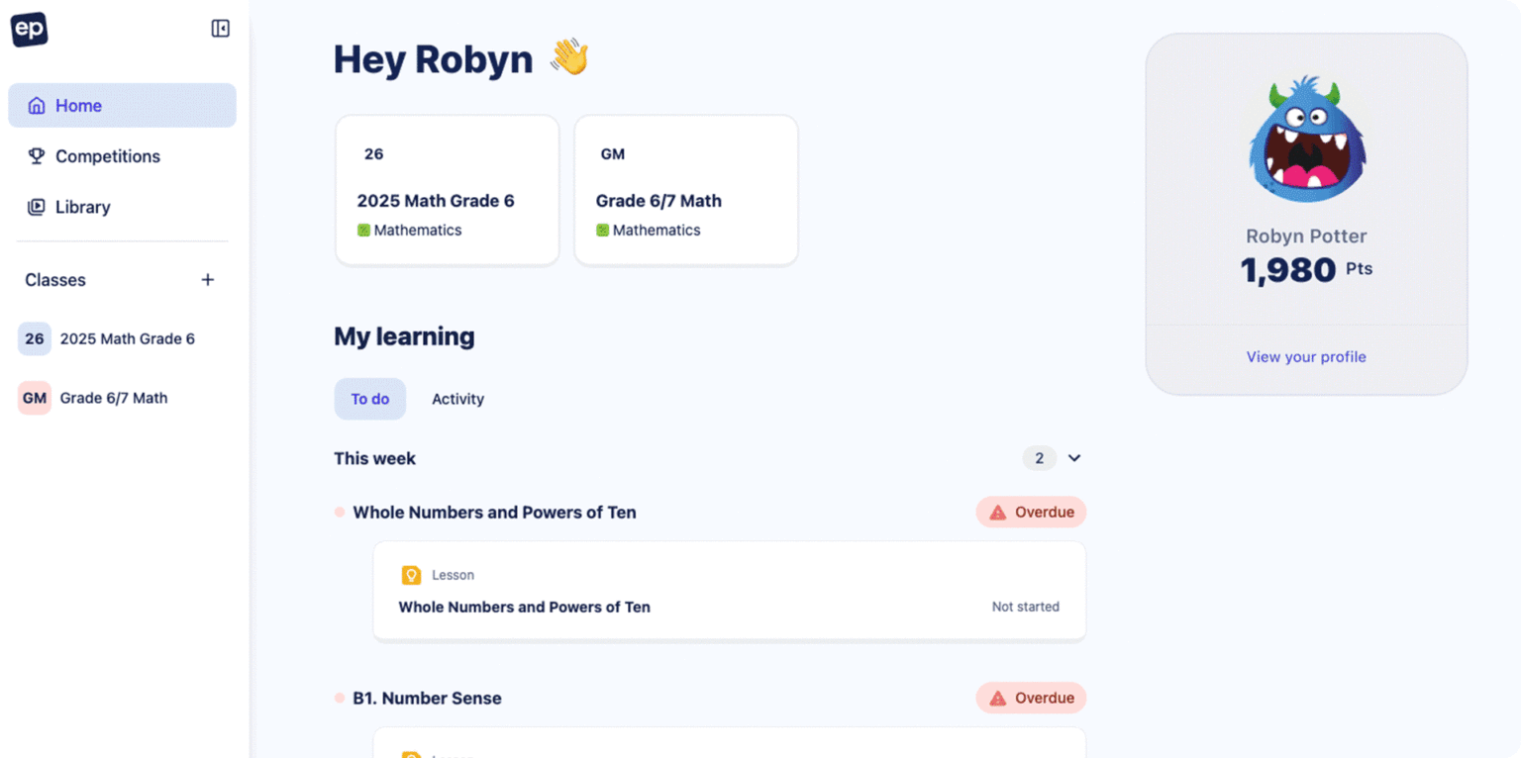Select the Home icon in the sidebar
The height and width of the screenshot is (758, 1521).
coord(37,105)
